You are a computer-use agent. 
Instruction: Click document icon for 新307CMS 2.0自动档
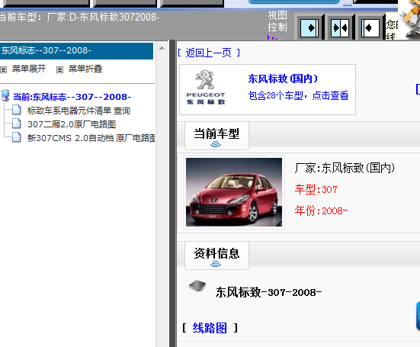pyautogui.click(x=17, y=137)
